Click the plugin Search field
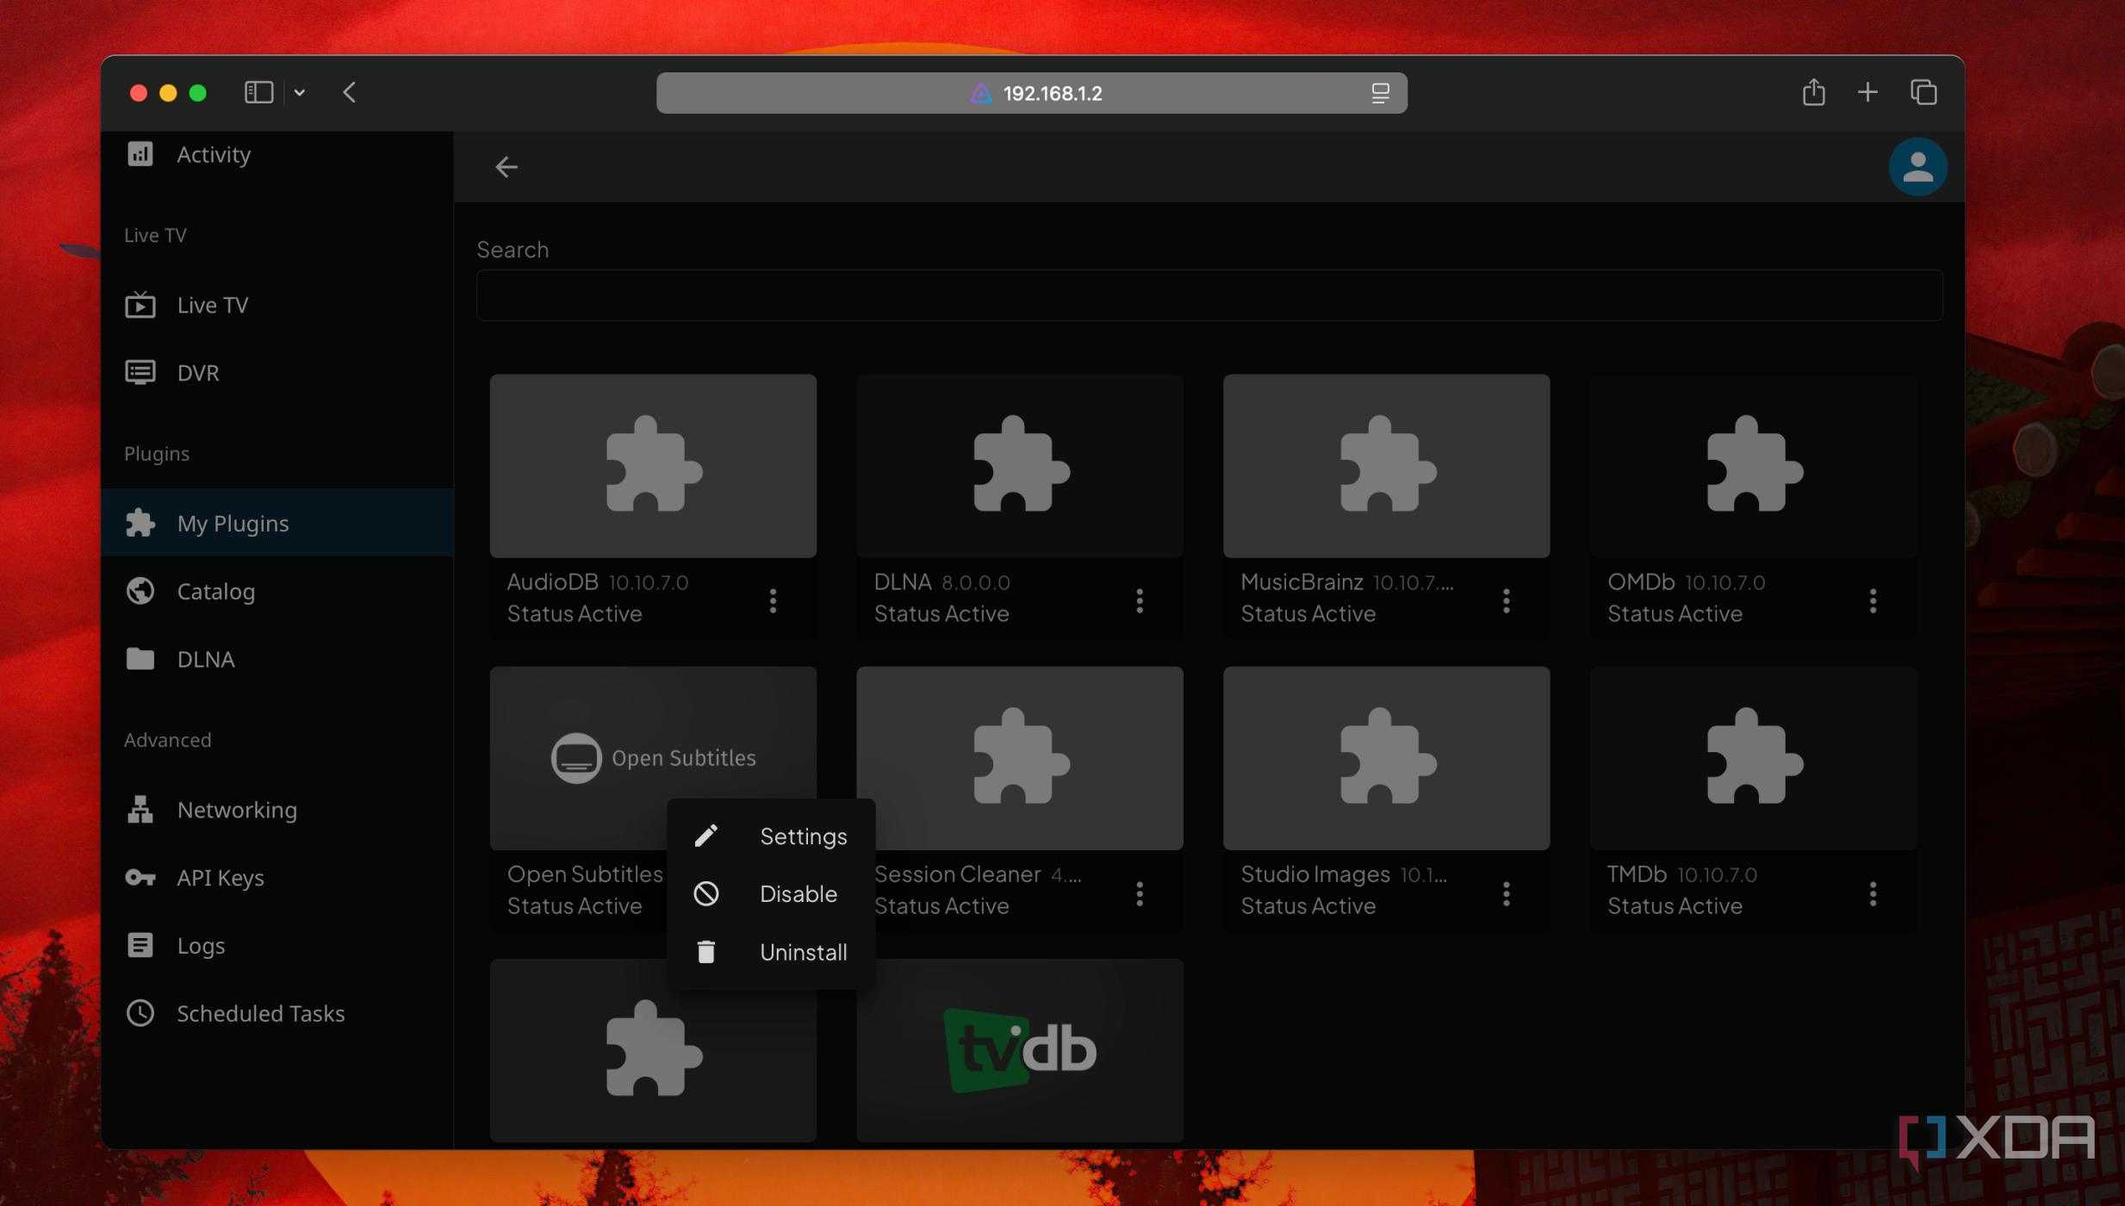The image size is (2125, 1206). click(1209, 295)
